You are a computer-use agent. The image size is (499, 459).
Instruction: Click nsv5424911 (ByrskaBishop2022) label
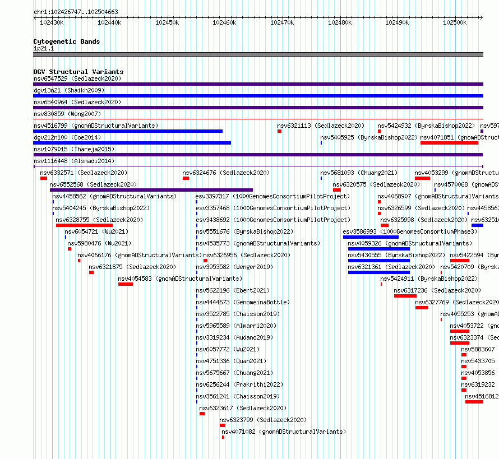click(429, 279)
